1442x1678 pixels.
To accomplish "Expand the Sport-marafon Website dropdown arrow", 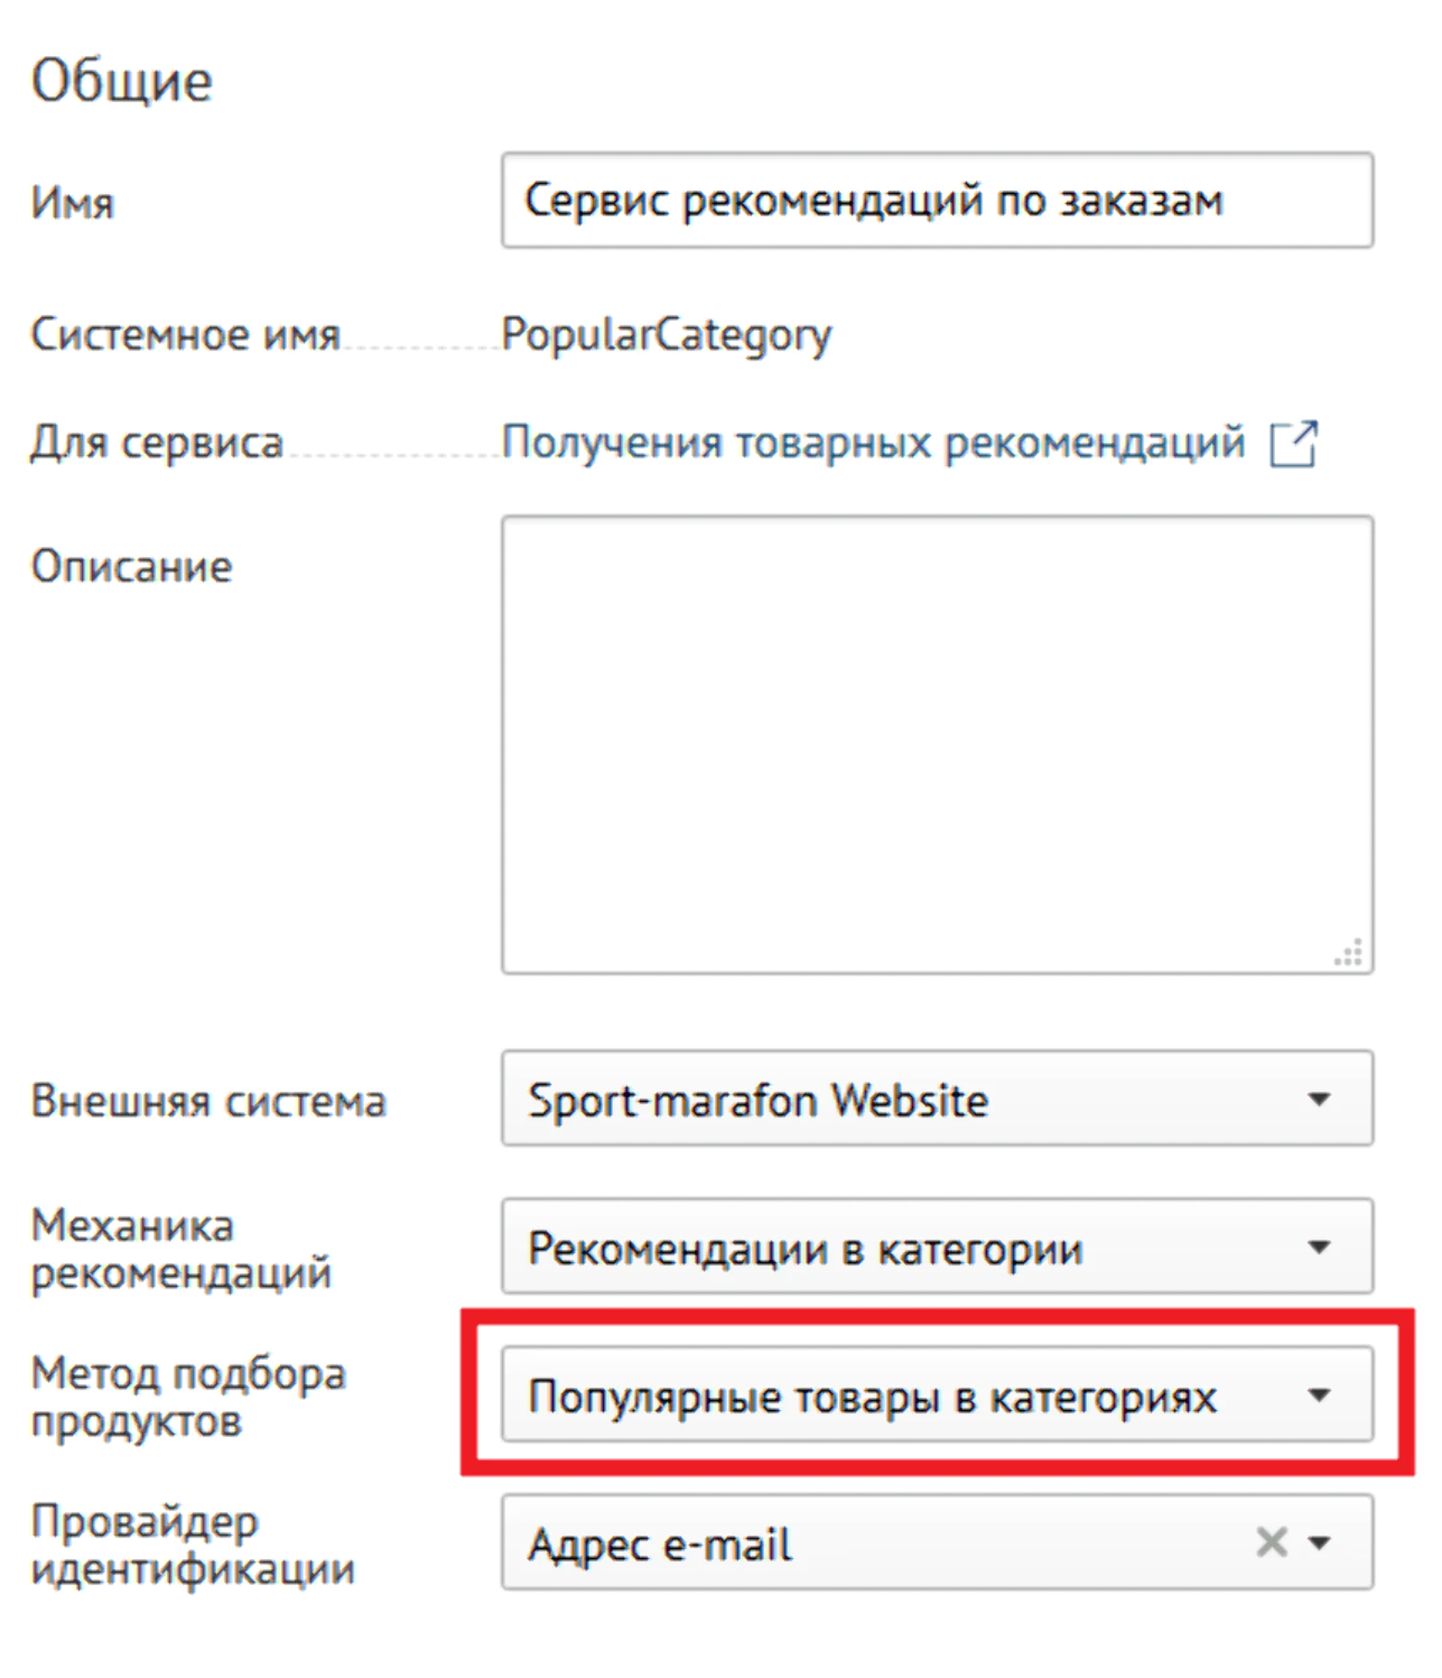I will pyautogui.click(x=1319, y=1098).
